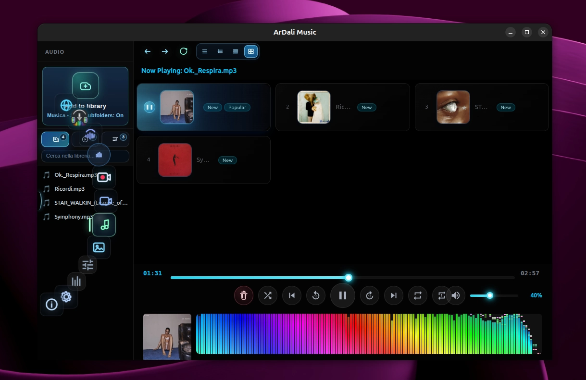Select the grid view mode
The width and height of the screenshot is (586, 380).
click(251, 51)
